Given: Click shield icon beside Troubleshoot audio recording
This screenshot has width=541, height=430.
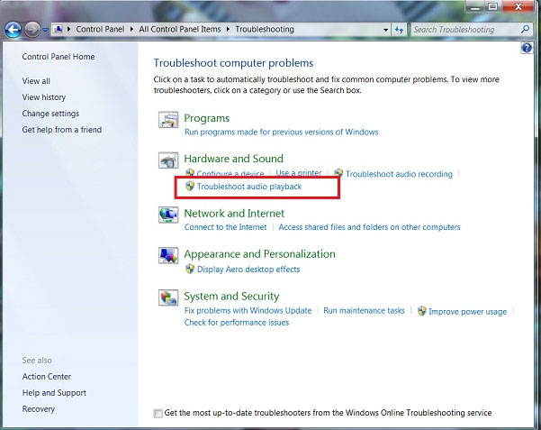Looking at the screenshot, I should coord(338,173).
